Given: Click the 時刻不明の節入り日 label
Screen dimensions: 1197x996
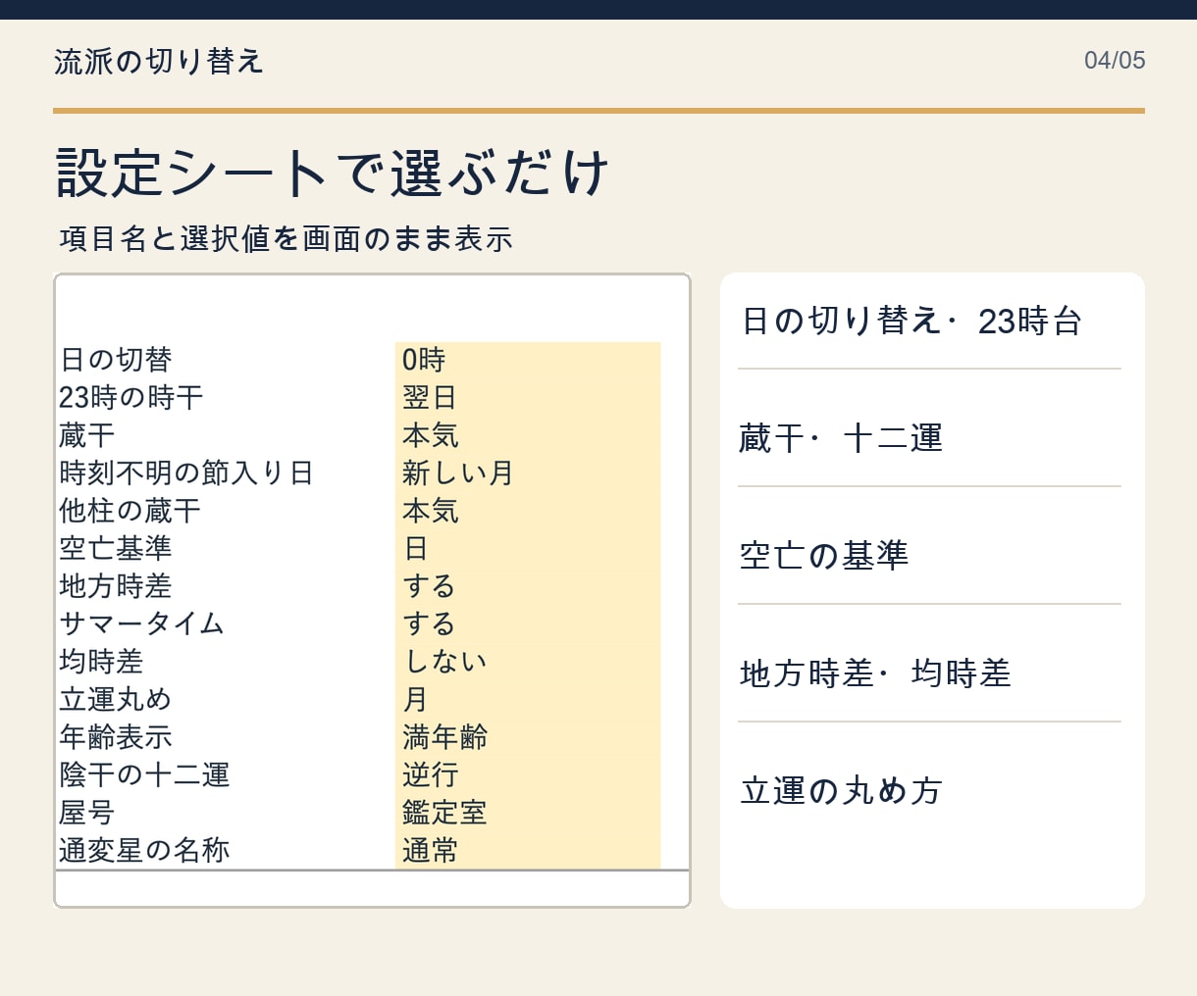Looking at the screenshot, I should [x=186, y=473].
